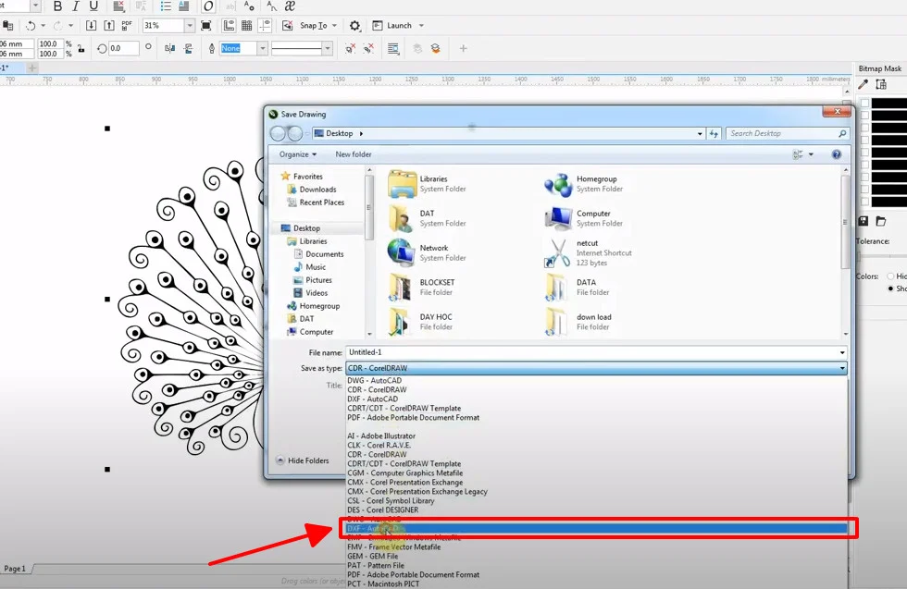
Task: Apply bullet list formatting
Action: pos(166,6)
